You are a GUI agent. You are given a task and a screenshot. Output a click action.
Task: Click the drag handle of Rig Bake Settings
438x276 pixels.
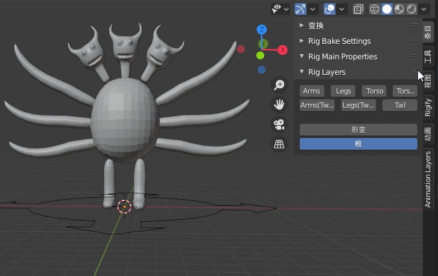pos(415,41)
